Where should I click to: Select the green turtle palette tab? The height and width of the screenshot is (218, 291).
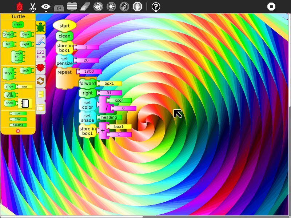40,27
